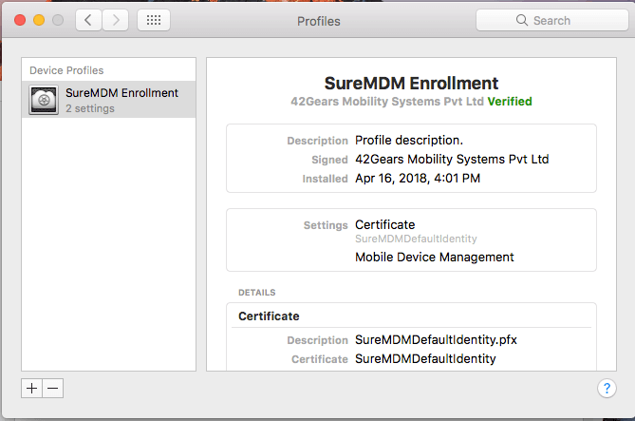
Task: Click the SureMDM Enrollment heading in details
Action: tap(411, 83)
